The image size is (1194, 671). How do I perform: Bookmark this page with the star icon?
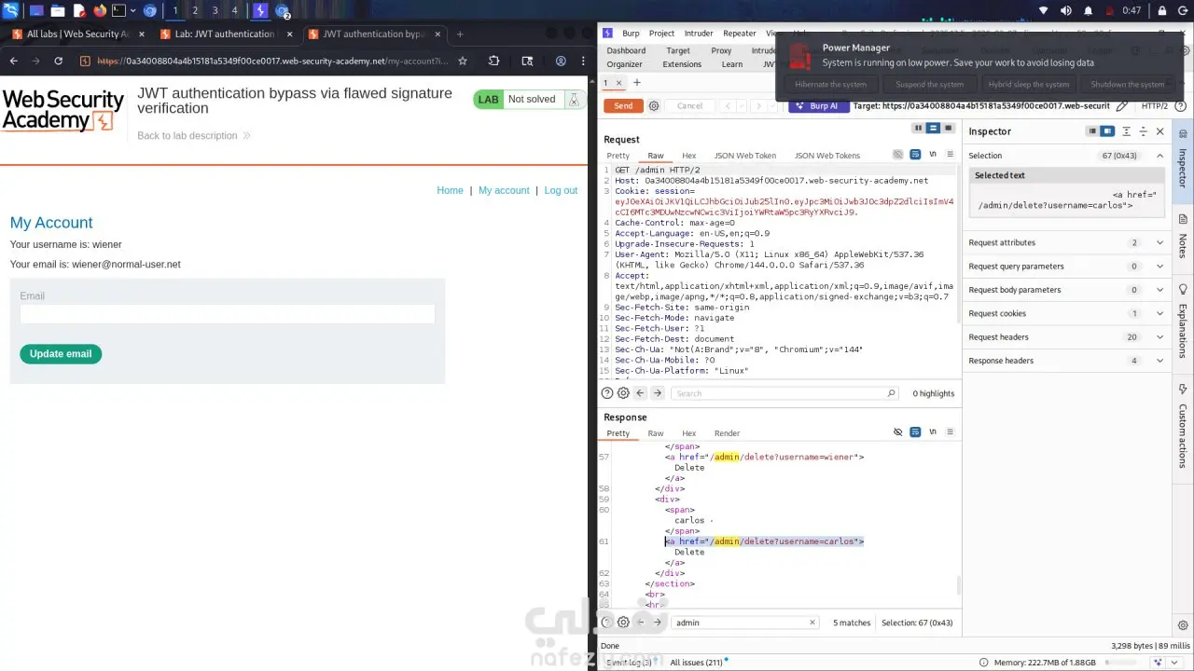coord(463,62)
